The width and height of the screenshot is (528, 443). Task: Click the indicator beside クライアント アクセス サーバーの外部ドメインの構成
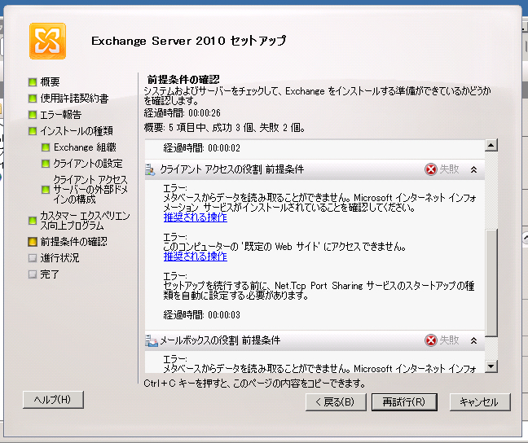(x=46, y=190)
